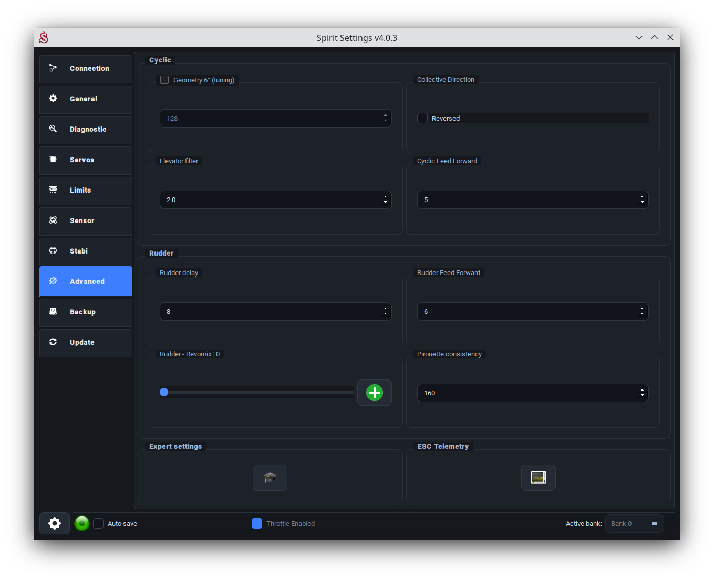Toggle the Reversed collective direction checkbox
Viewport: 714px width, 580px height.
(x=422, y=119)
